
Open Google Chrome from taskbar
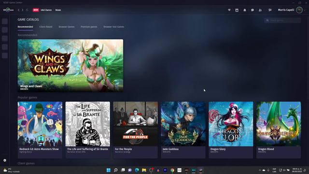172,170
